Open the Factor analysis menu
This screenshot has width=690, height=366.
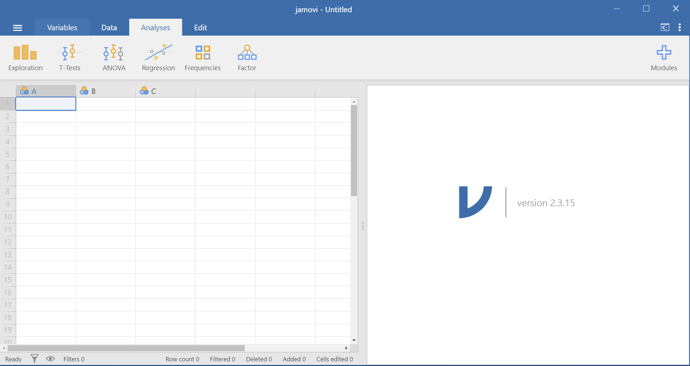click(x=247, y=58)
